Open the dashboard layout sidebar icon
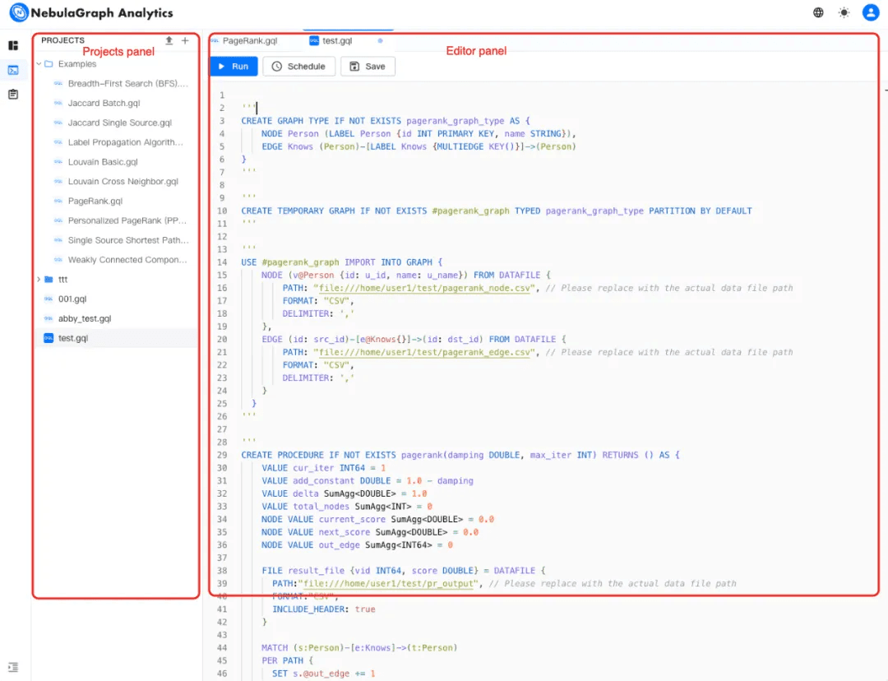 pyautogui.click(x=13, y=45)
